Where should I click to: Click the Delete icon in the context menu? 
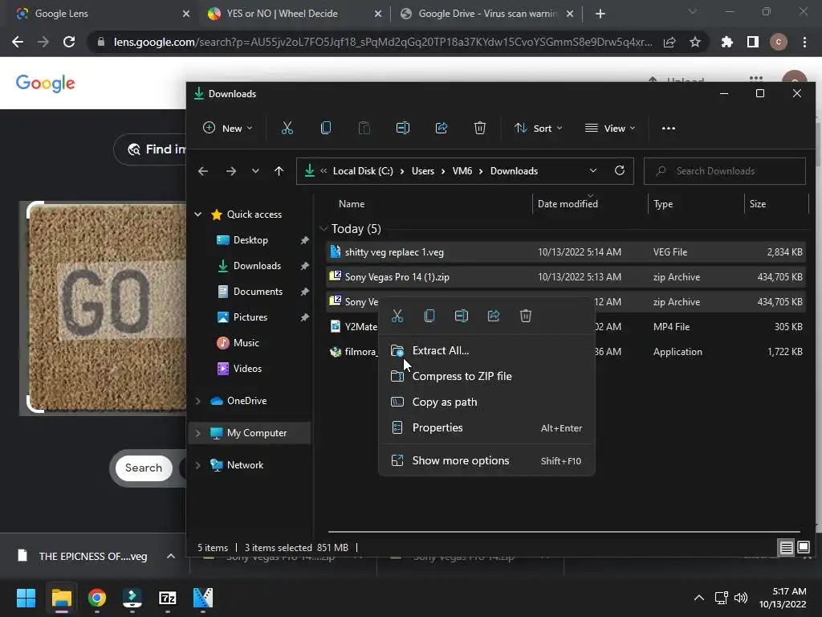(x=526, y=316)
